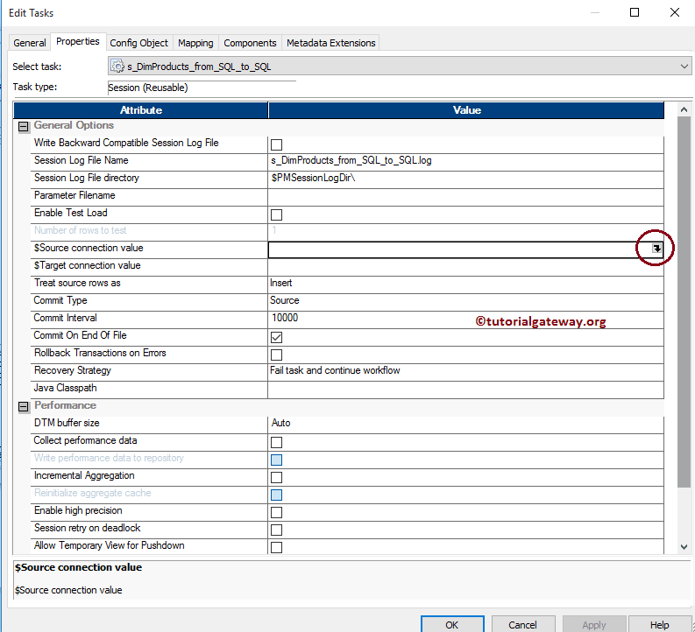Viewport: 695px width, 632px height.
Task: Click the session gear icon in Select task
Action: coord(117,67)
